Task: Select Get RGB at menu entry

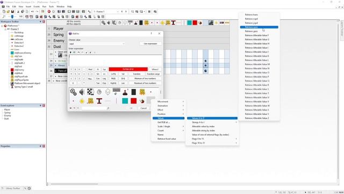Action: pos(168,122)
